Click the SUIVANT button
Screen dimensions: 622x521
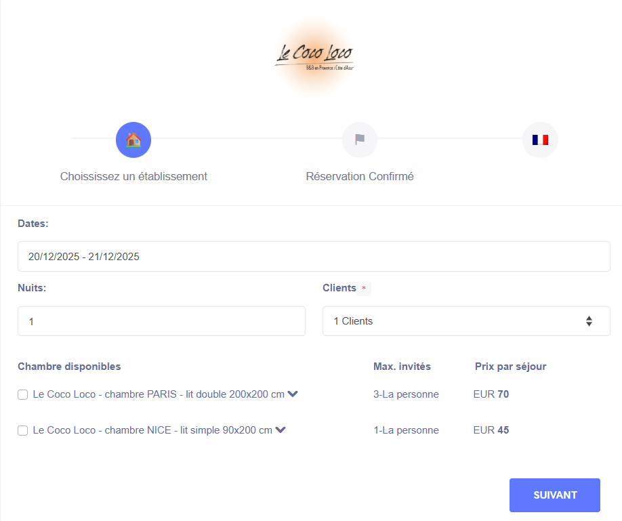554,495
